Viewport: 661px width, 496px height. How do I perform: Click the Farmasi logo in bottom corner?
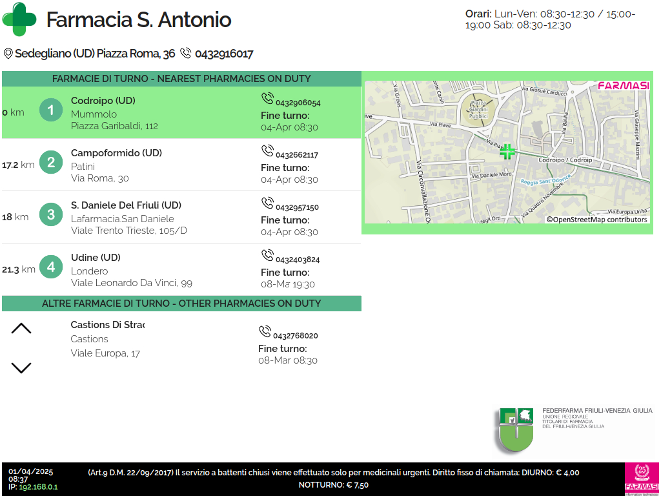[x=642, y=479]
